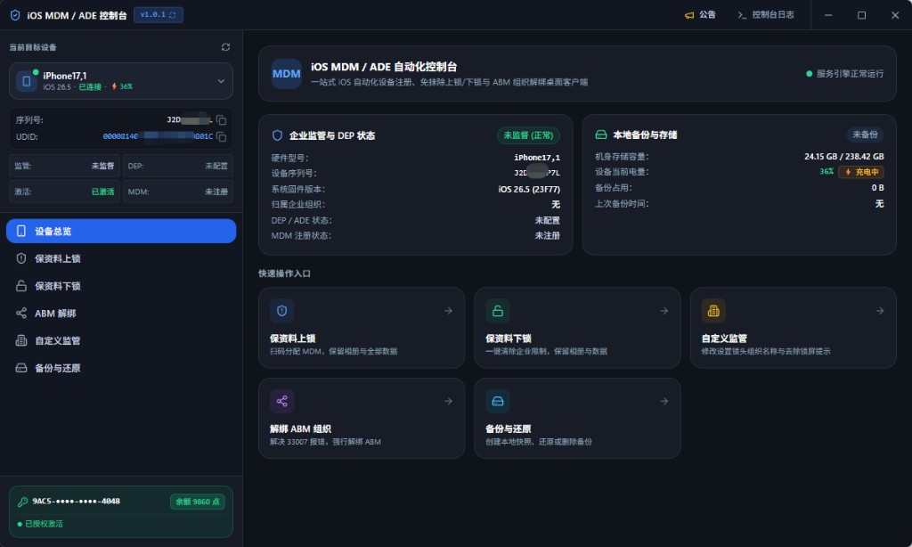Click the unlock icon in 保资料下锁 sidebar row
Viewport: 912px width, 547px height.
(x=21, y=286)
